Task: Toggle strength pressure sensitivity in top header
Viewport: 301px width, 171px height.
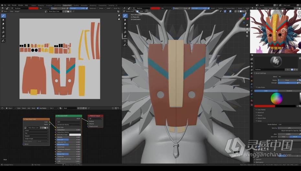Action: 87,8
